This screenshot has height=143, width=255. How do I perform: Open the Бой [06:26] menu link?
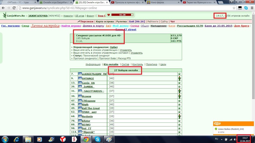[x=137, y=21]
